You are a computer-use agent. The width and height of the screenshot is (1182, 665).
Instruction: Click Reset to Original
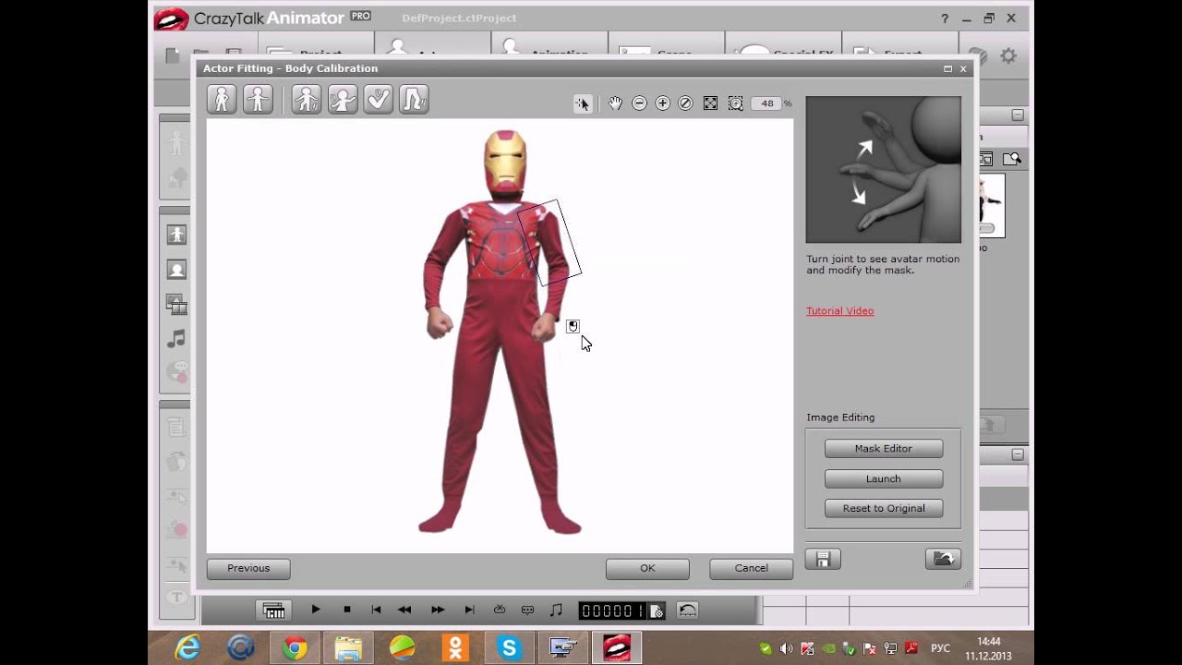click(884, 508)
